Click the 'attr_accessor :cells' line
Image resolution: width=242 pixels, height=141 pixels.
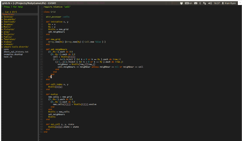58,17
